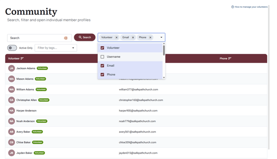Open Noah Anderson's NA avatar
The width and height of the screenshot is (277, 159).
point(12,121)
